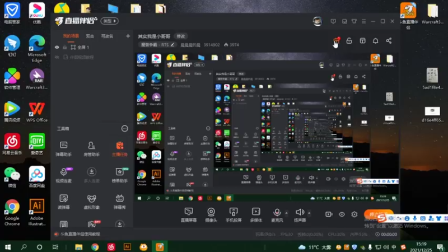Viewport: 448px width, 252px height.
Task: Collapse the 工具箱 panel circle button
Action: [x=124, y=129]
